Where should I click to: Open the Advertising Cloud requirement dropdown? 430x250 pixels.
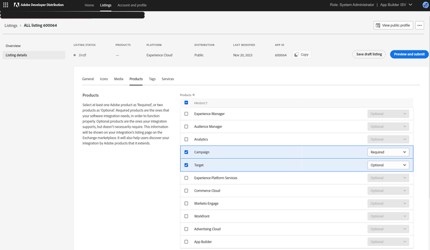click(x=388, y=229)
